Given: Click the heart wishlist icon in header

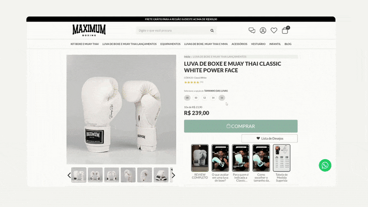Looking at the screenshot, I should click(x=274, y=30).
